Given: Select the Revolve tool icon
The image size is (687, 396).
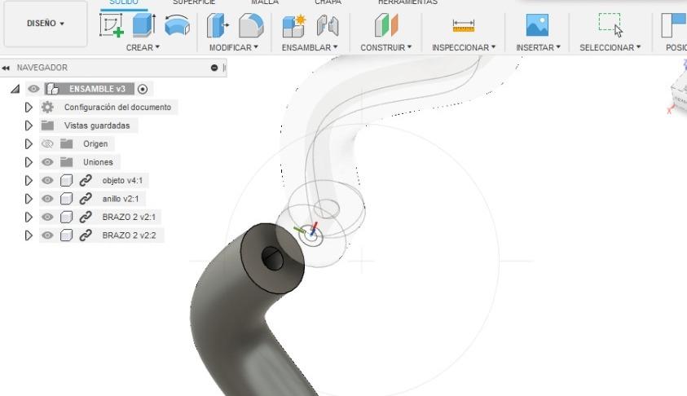Looking at the screenshot, I should click(x=177, y=25).
